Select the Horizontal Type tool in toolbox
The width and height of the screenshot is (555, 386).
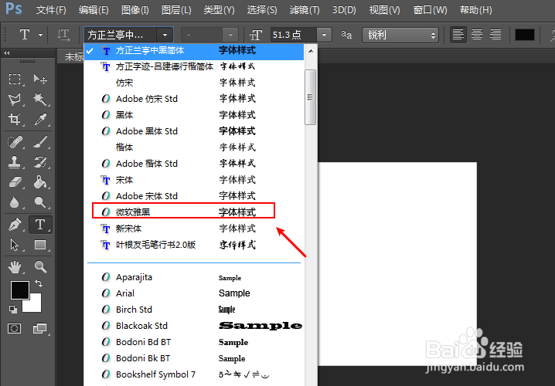pyautogui.click(x=40, y=225)
